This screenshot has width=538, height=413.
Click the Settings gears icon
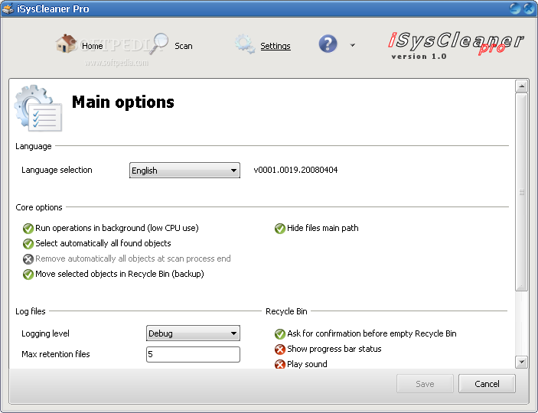(x=245, y=44)
